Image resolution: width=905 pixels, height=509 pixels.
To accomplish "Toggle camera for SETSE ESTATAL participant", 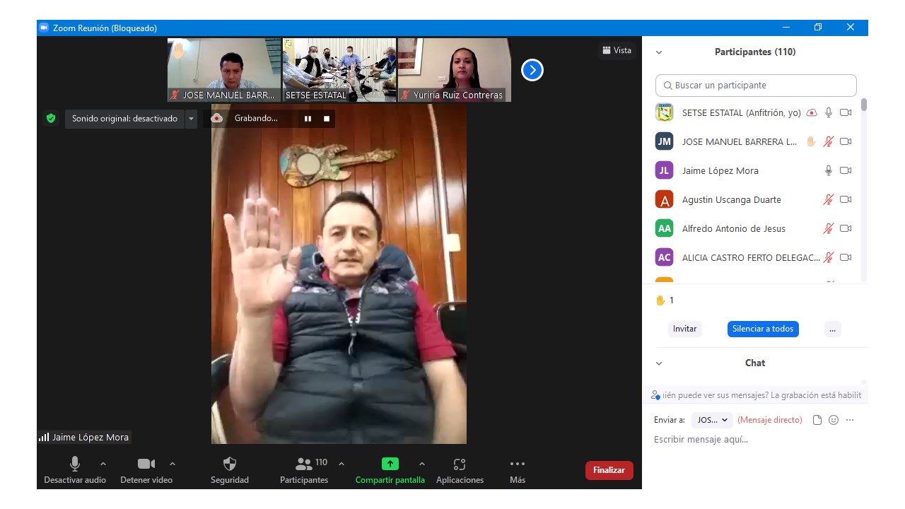I will pos(846,112).
